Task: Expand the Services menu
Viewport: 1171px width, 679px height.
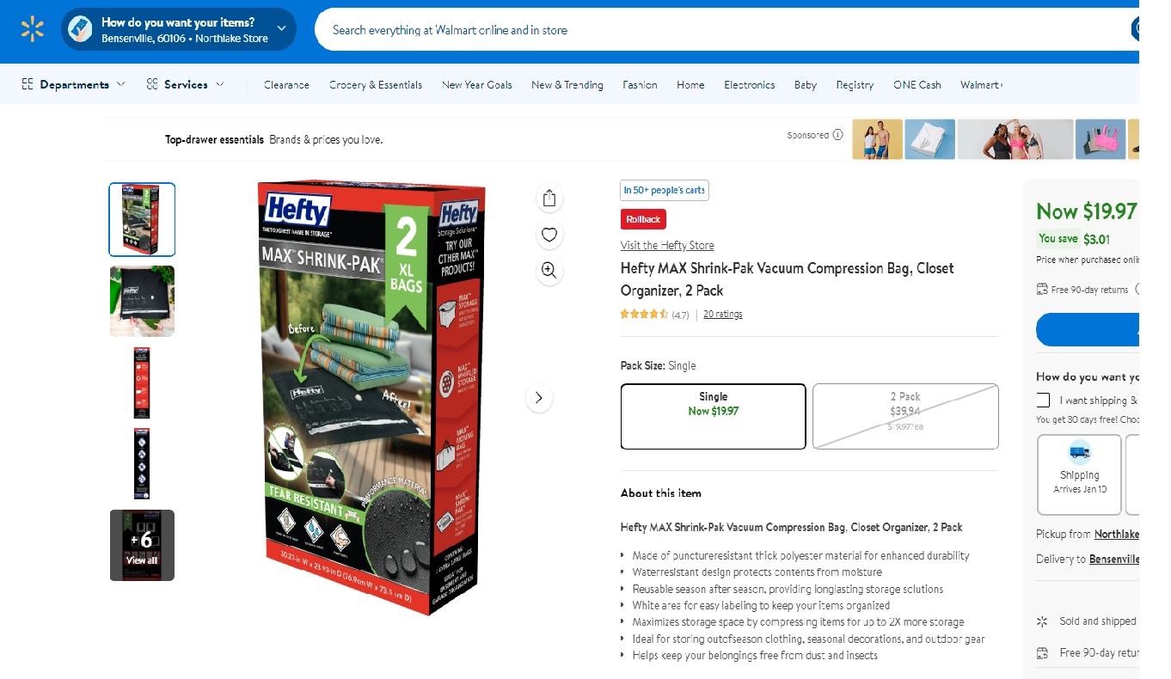Action: click(185, 84)
